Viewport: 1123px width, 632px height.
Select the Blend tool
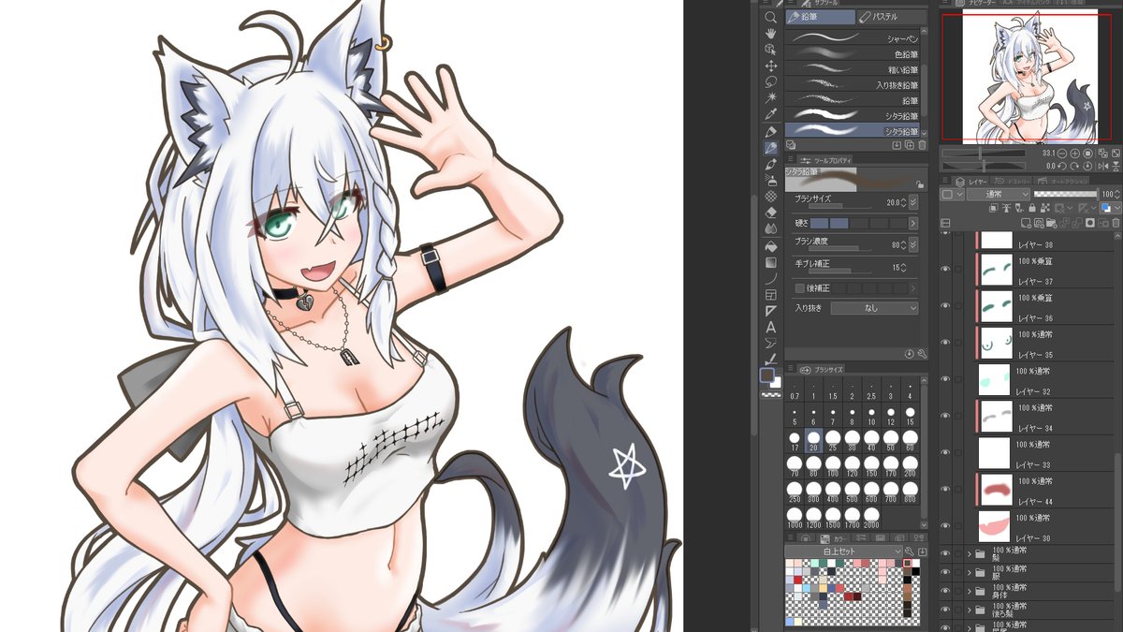tap(771, 228)
